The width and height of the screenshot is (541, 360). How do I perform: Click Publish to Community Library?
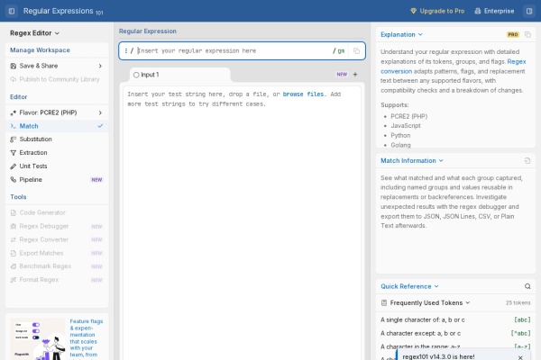(57, 79)
